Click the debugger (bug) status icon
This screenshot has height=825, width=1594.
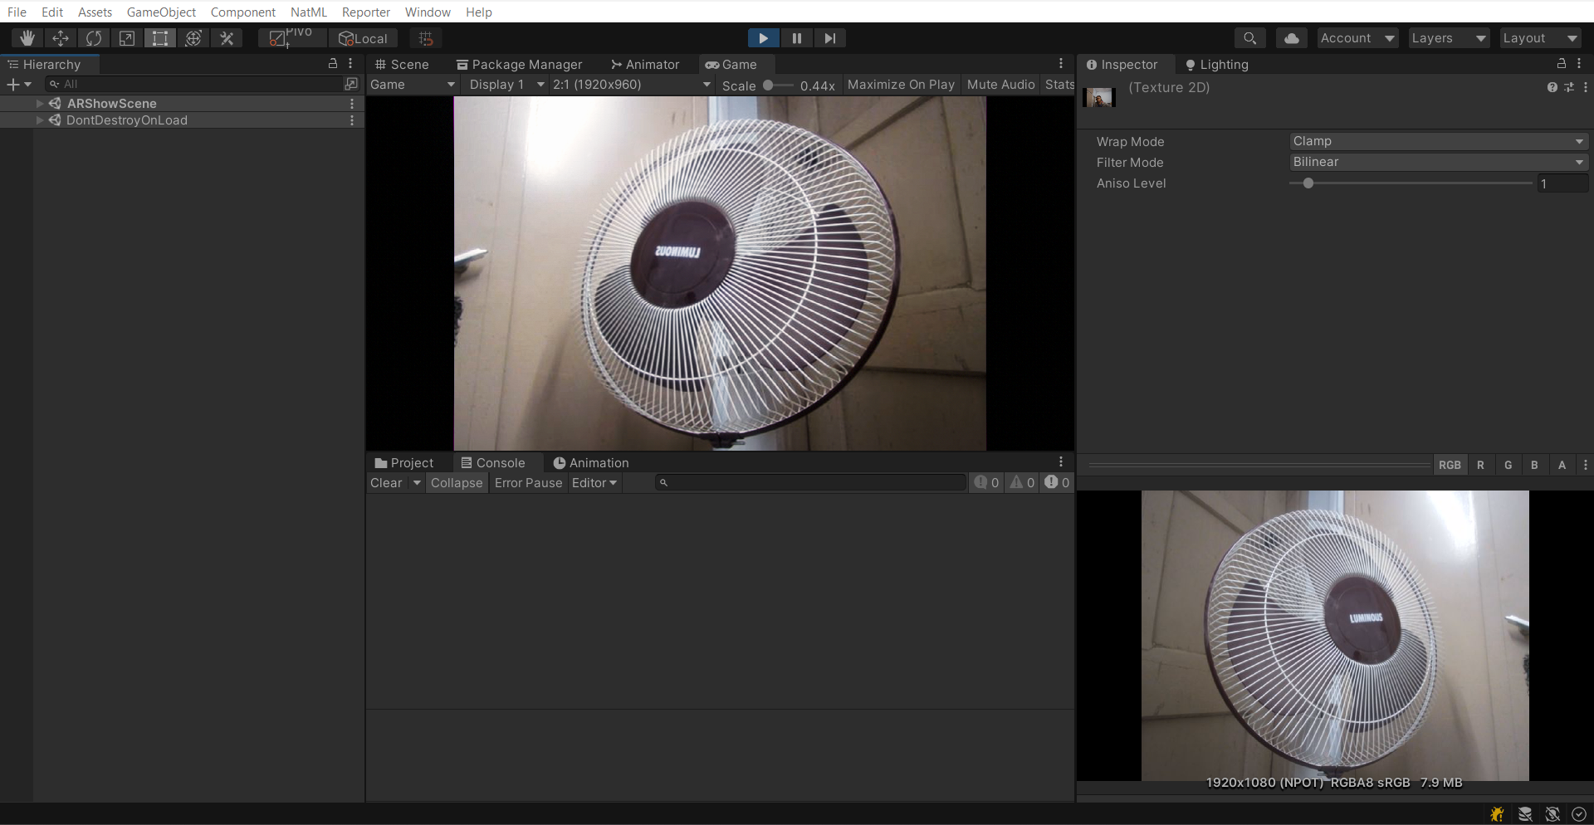click(1497, 814)
